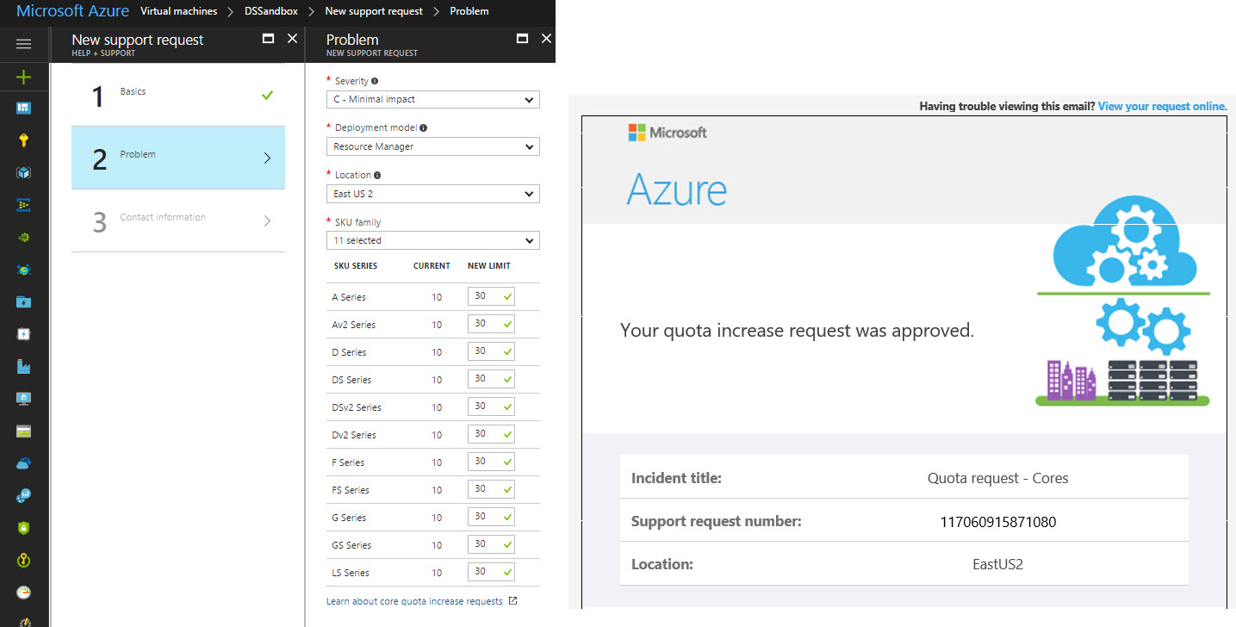Open the blue cloud icon in sidebar

tap(23, 462)
